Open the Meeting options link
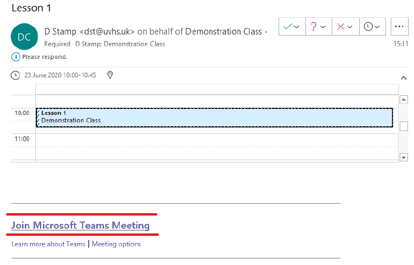 116,244
